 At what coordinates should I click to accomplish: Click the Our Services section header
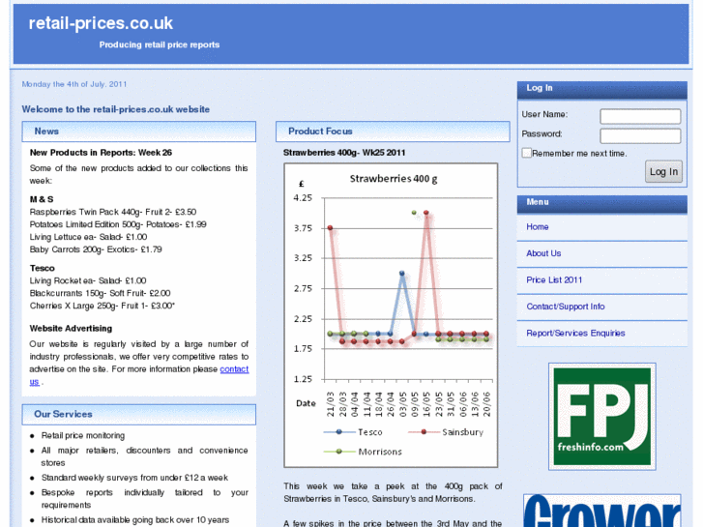(139, 415)
